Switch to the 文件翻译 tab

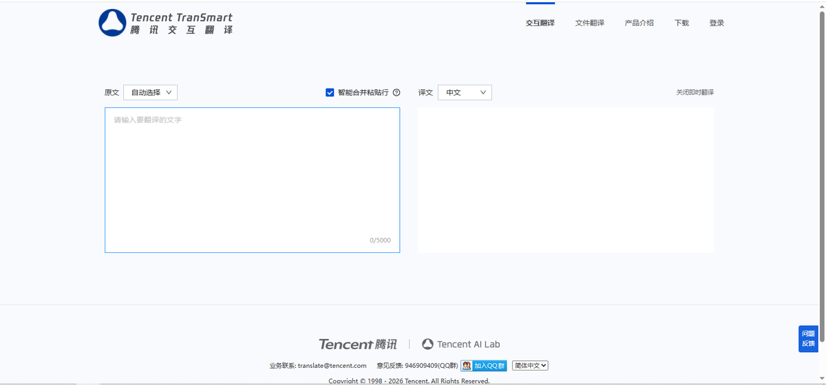tap(589, 23)
